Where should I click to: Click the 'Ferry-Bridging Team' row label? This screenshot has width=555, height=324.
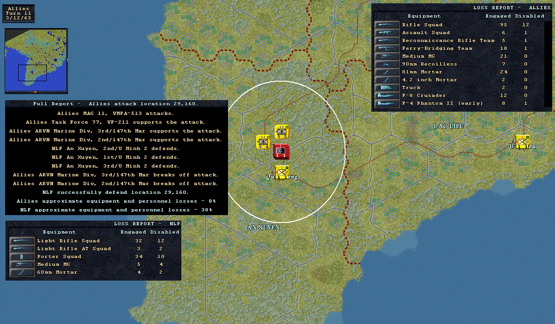point(437,48)
